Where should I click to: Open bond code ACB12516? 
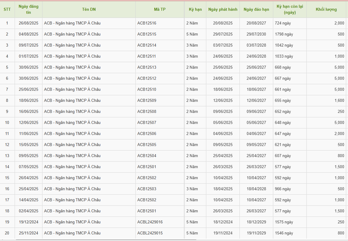coord(147,23)
